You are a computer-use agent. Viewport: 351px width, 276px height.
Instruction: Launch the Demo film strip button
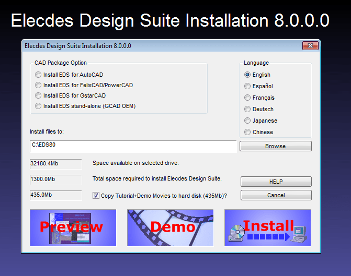pos(171,228)
